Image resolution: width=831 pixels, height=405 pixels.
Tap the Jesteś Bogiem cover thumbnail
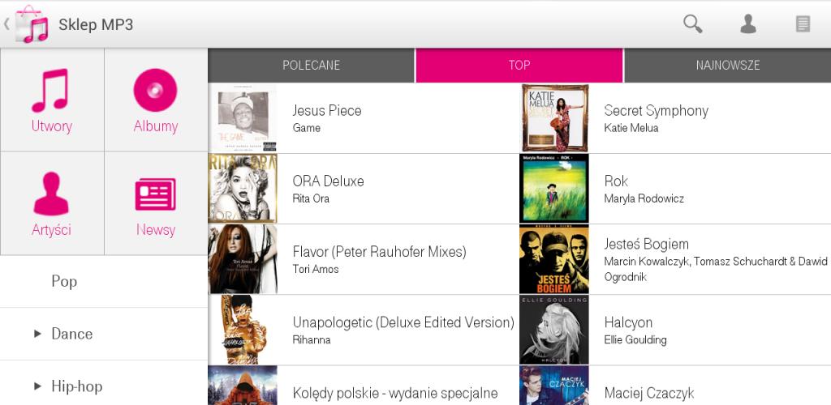point(553,259)
